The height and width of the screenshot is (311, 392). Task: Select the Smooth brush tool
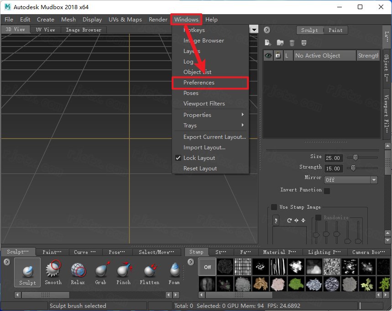click(53, 273)
